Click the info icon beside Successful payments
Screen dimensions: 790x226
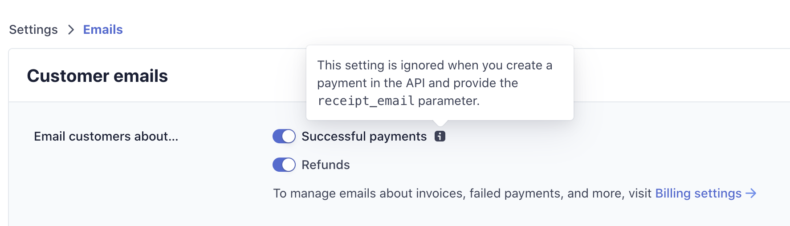440,136
